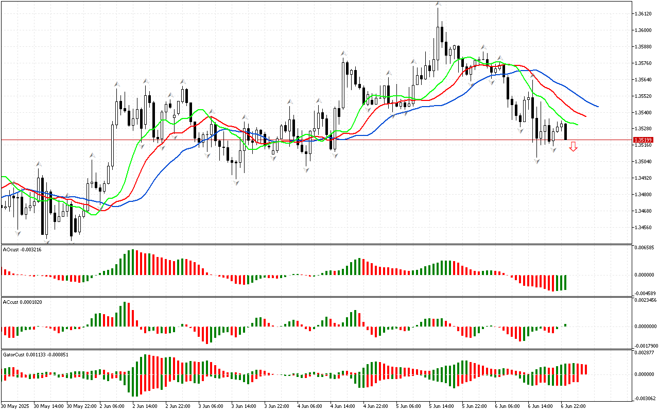Click the last black candle on the chart
The width and height of the screenshot is (659, 412).
click(x=565, y=131)
